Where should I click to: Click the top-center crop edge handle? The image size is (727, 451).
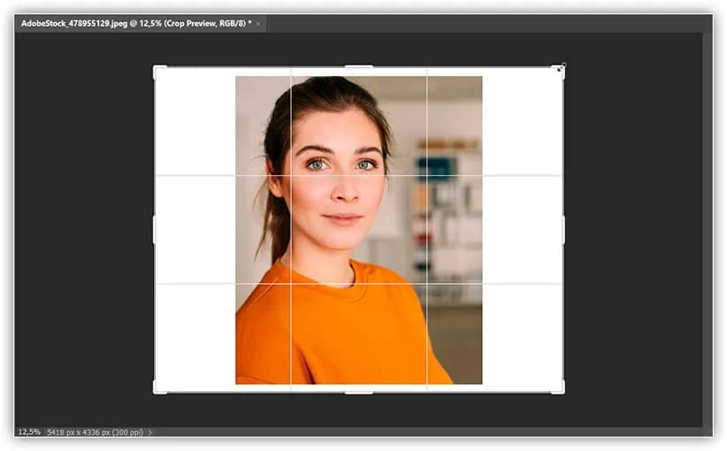point(358,67)
